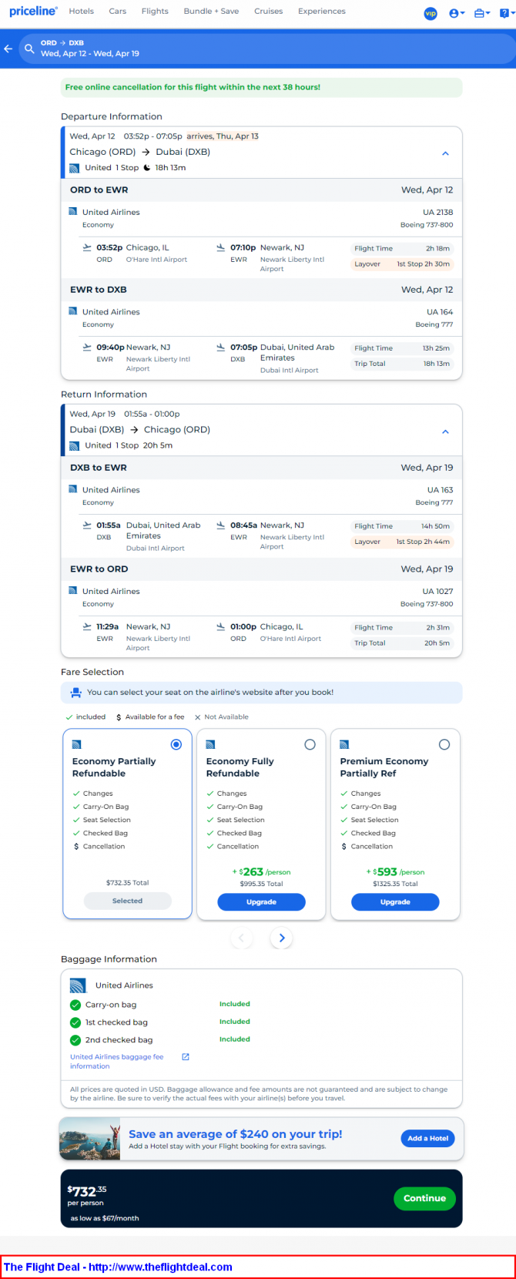Screen dimensions: 516x1279
Task: Open the Flights menu item
Action: pyautogui.click(x=155, y=12)
